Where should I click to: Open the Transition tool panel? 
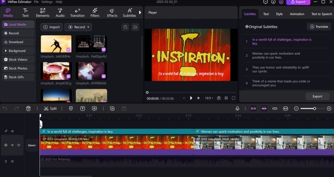[77, 12]
